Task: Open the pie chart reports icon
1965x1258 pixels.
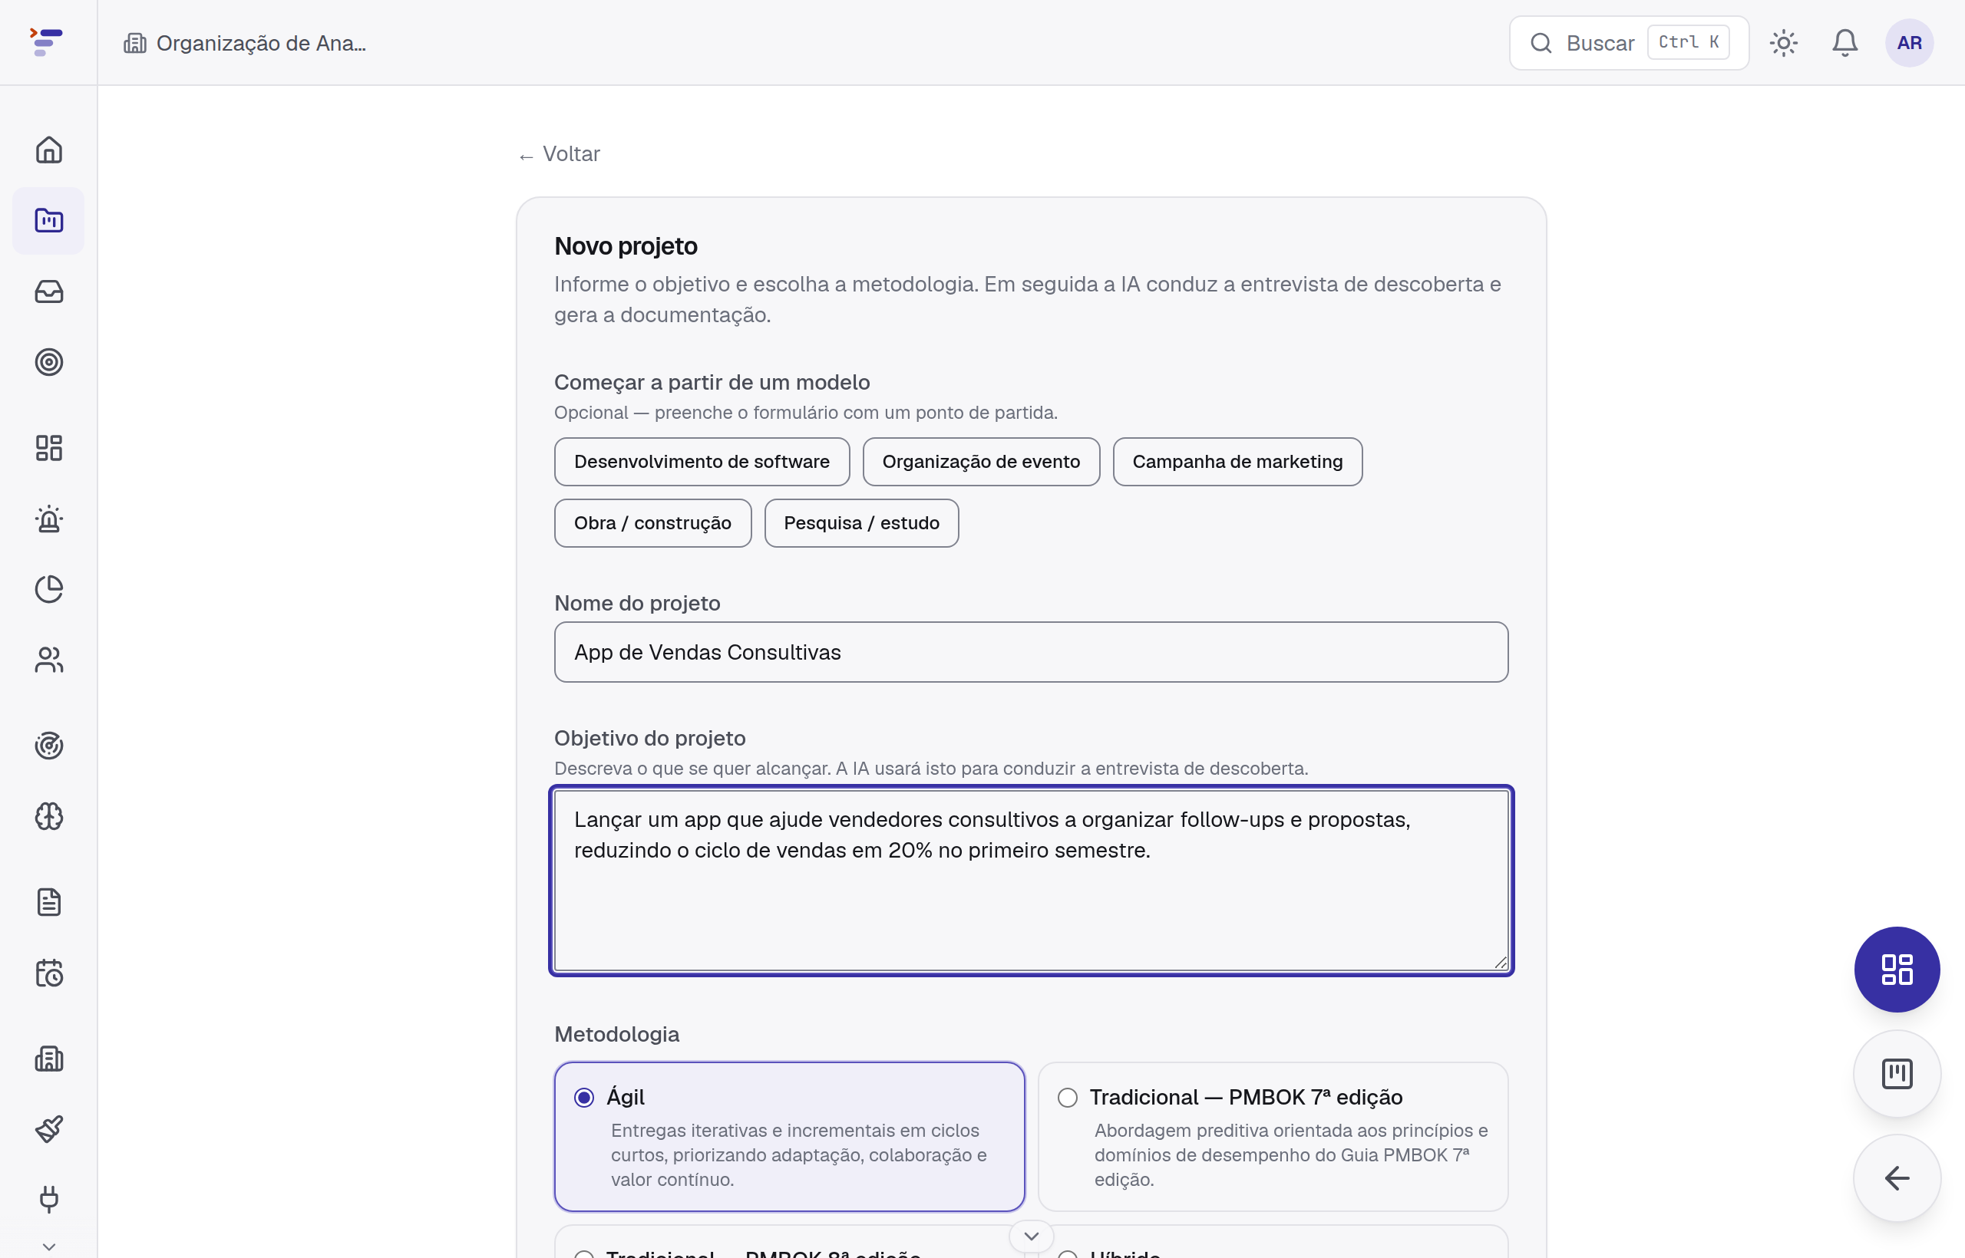Action: point(49,589)
